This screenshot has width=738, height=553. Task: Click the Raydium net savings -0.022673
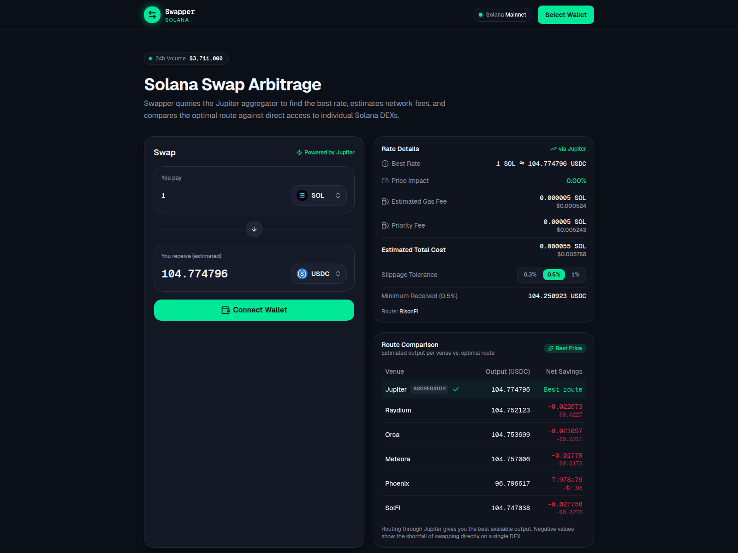(565, 406)
